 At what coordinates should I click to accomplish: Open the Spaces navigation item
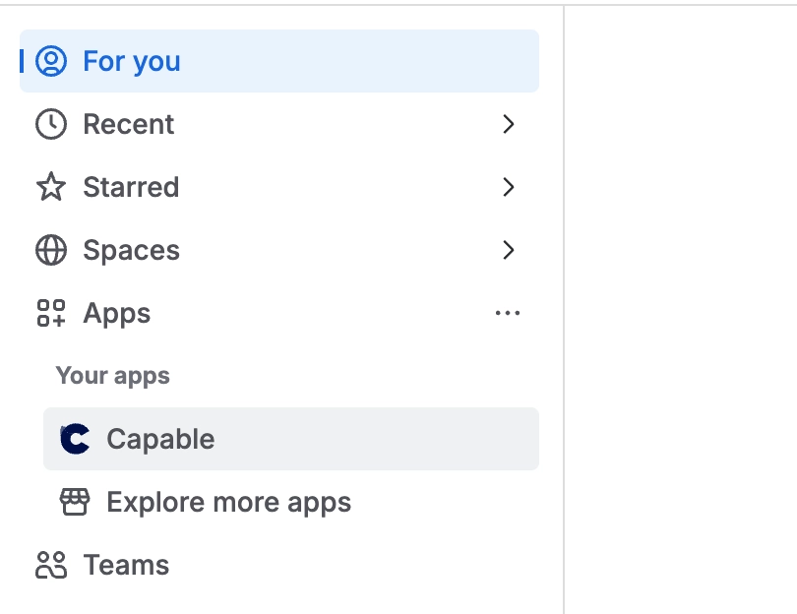(x=132, y=250)
